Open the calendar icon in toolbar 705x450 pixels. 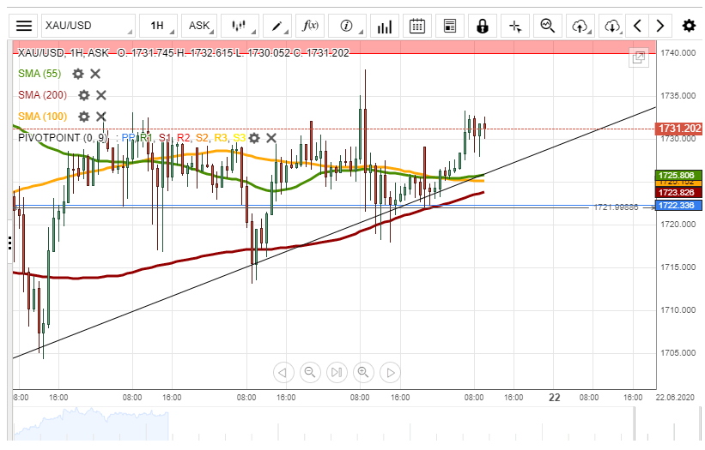tap(417, 26)
